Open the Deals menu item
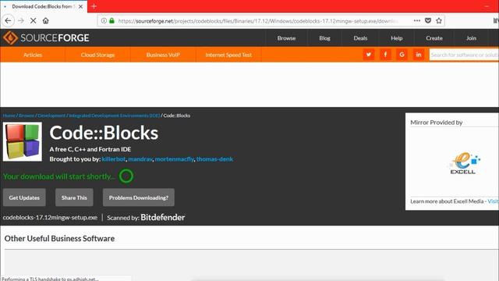The height and width of the screenshot is (281, 499). pos(360,38)
